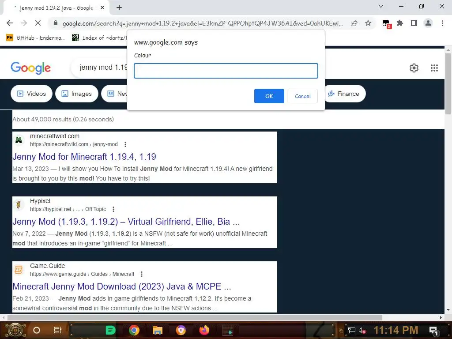Open the Chrome three-dot menu

pyautogui.click(x=442, y=23)
